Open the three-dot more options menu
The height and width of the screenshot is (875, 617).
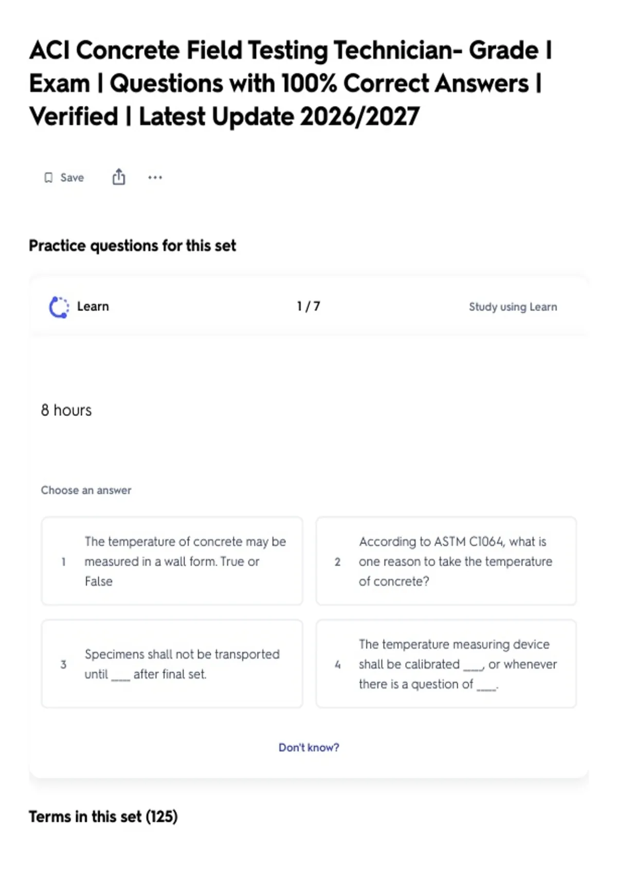pos(155,178)
